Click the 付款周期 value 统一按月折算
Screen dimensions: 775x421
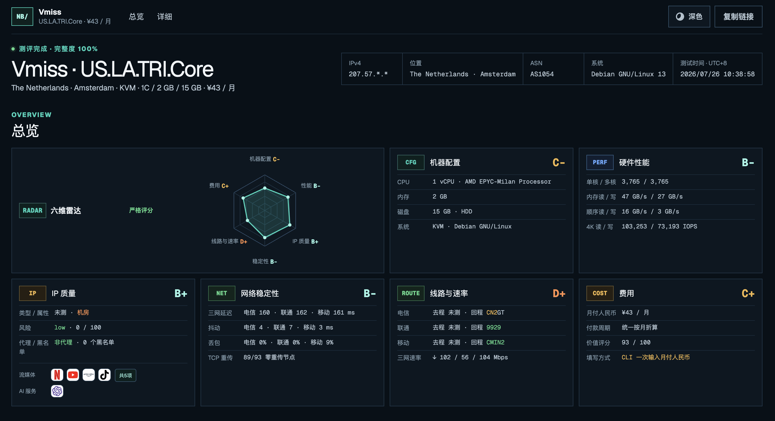point(639,328)
